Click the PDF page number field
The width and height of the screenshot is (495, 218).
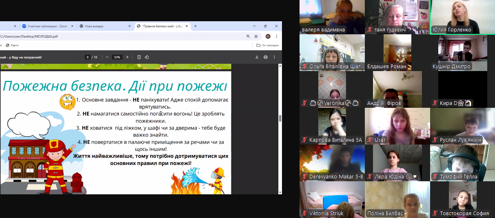pos(87,57)
